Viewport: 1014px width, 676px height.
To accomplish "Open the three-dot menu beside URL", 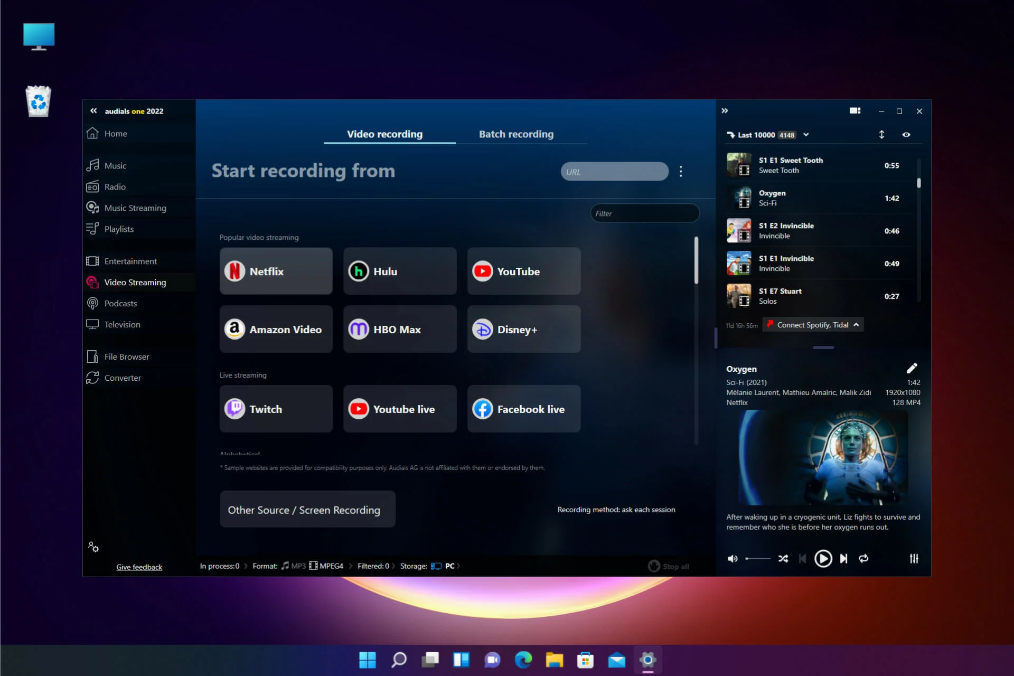I will [681, 172].
